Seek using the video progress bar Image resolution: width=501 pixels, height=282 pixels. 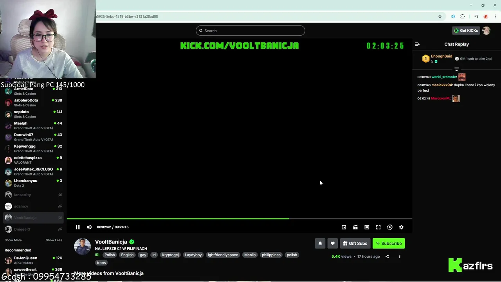click(x=239, y=219)
